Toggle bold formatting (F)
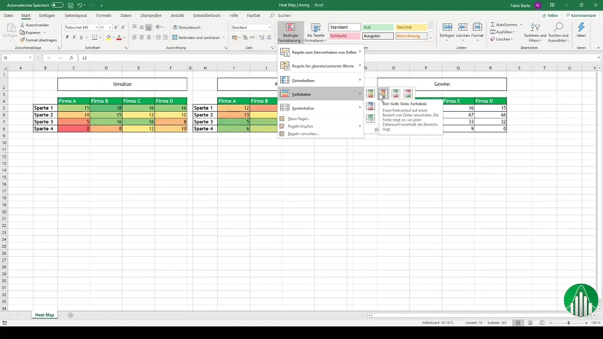The width and height of the screenshot is (603, 339). click(67, 37)
